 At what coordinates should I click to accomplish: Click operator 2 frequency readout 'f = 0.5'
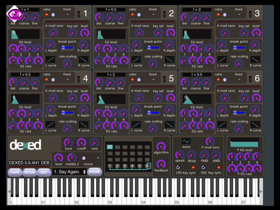click(111, 10)
